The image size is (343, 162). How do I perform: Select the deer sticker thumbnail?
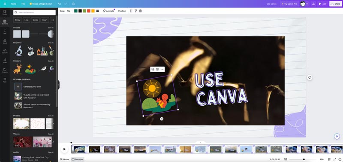18,69
